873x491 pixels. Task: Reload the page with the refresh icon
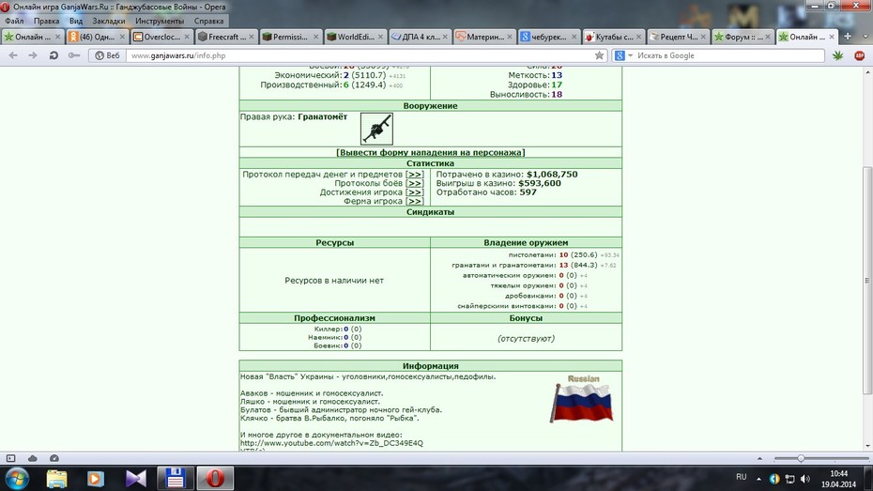[54, 55]
